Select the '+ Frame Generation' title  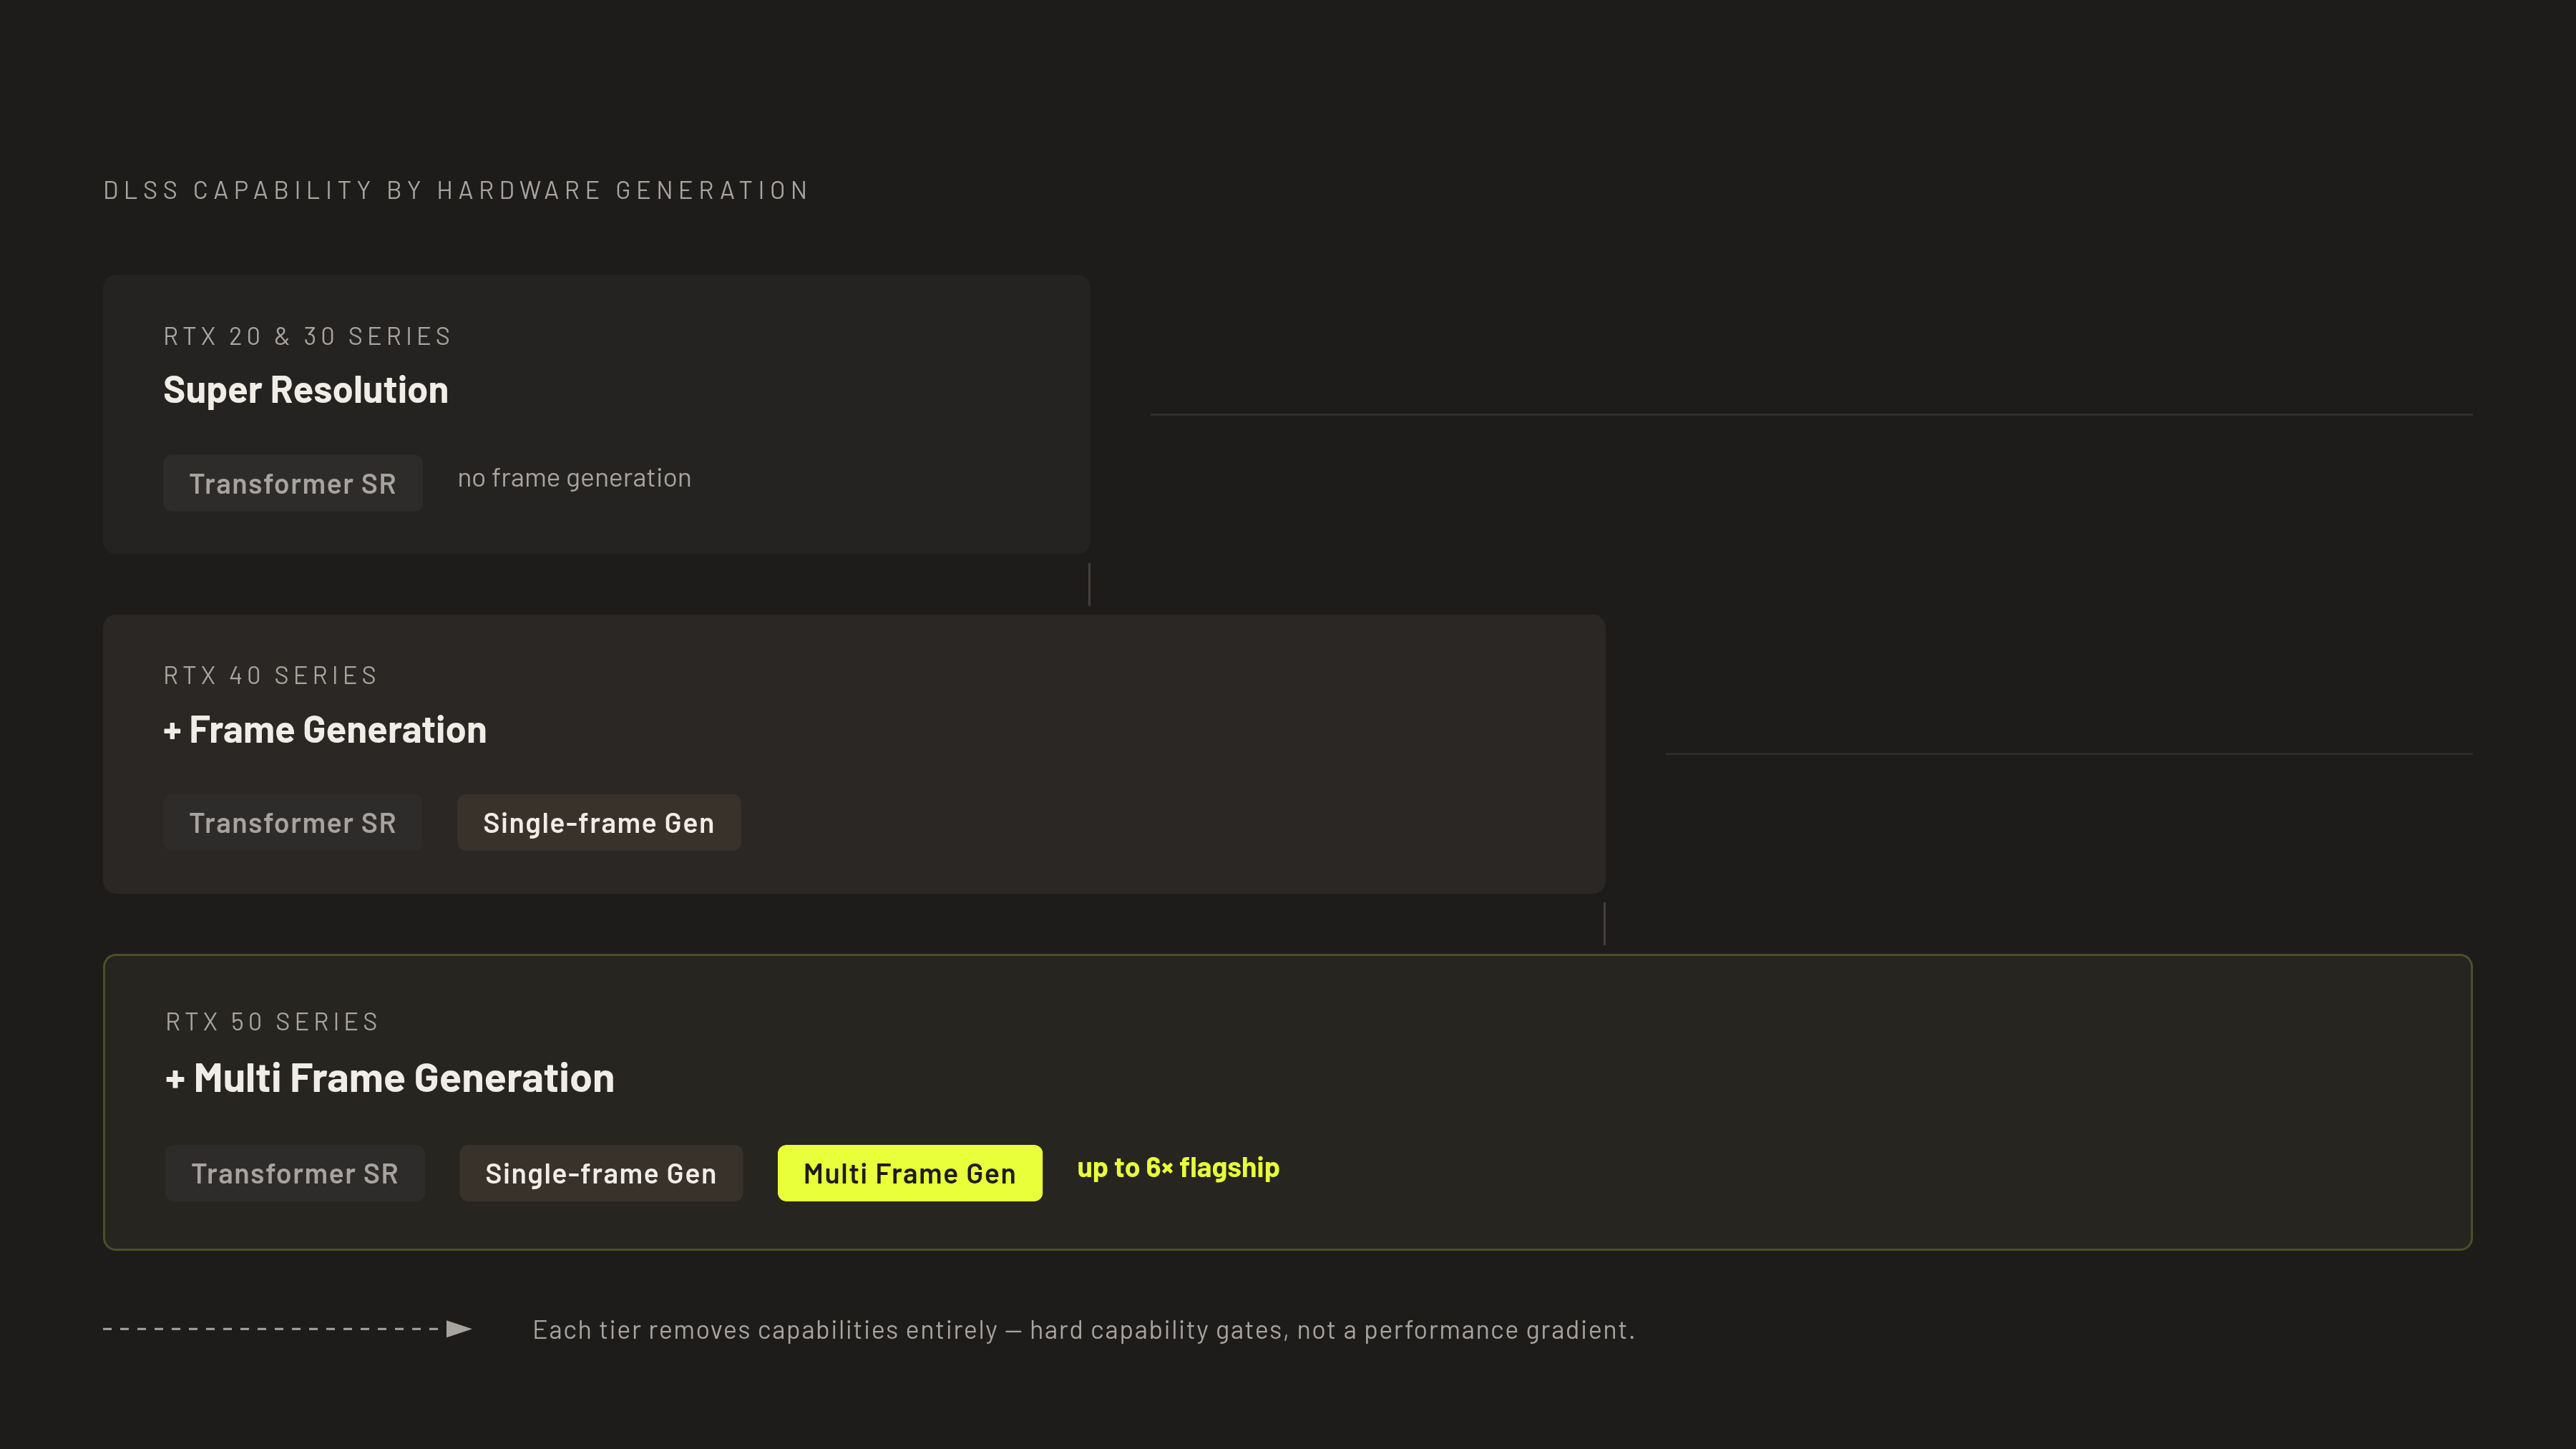tap(325, 730)
